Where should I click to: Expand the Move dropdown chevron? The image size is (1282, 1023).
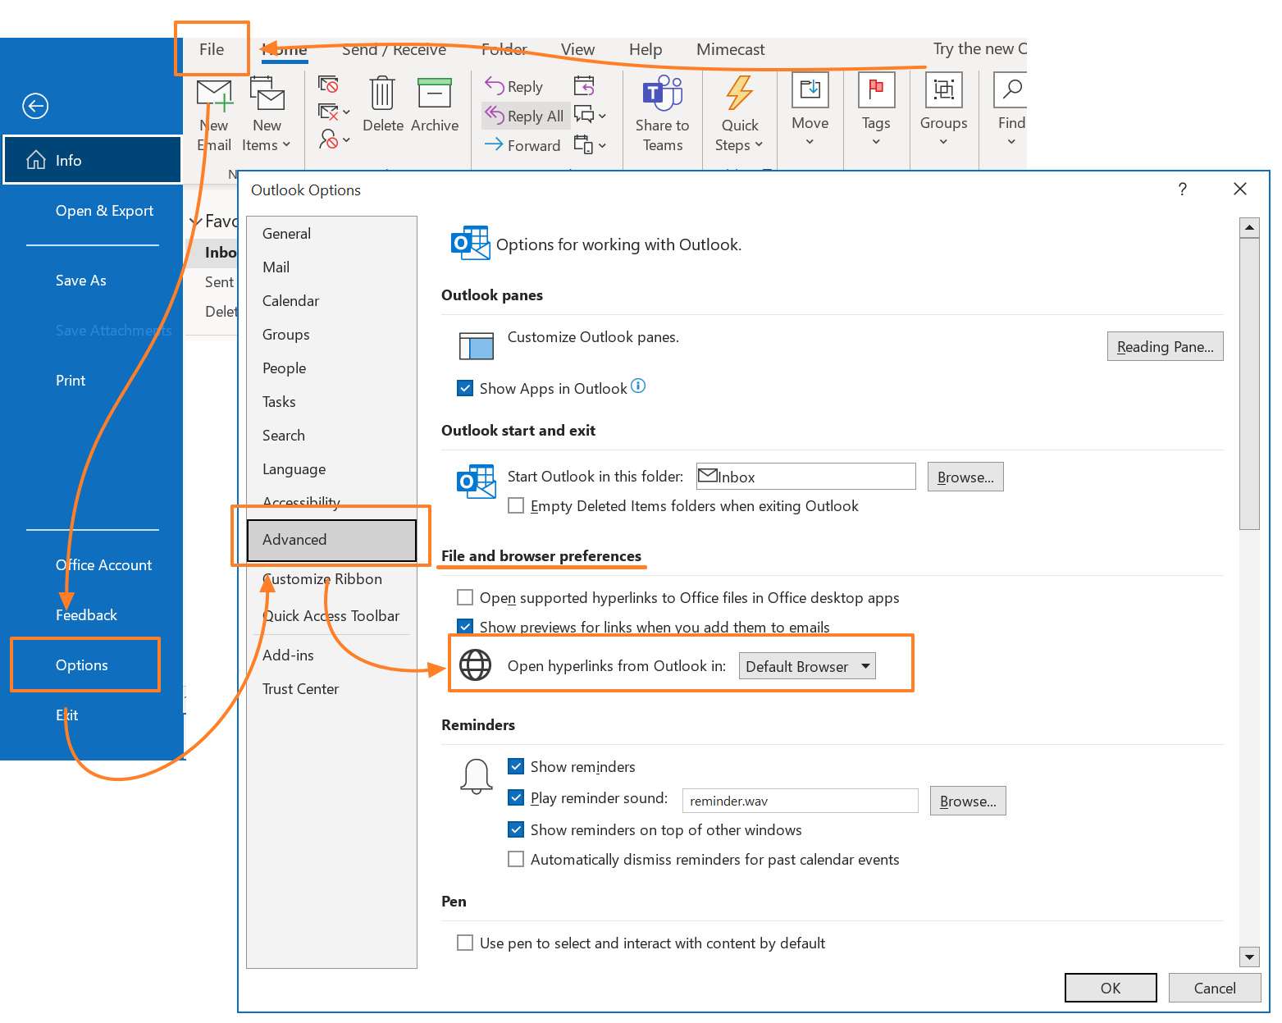coord(810,142)
